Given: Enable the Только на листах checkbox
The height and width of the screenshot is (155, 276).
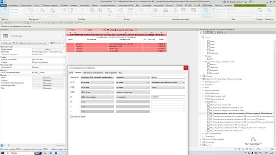Looking at the screenshot, I should coord(71,117).
